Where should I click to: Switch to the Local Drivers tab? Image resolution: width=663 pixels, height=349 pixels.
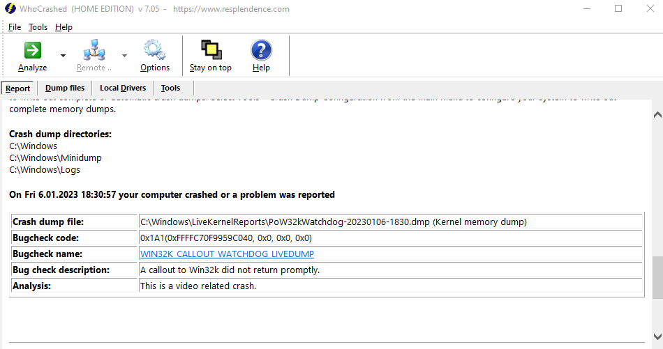click(123, 88)
